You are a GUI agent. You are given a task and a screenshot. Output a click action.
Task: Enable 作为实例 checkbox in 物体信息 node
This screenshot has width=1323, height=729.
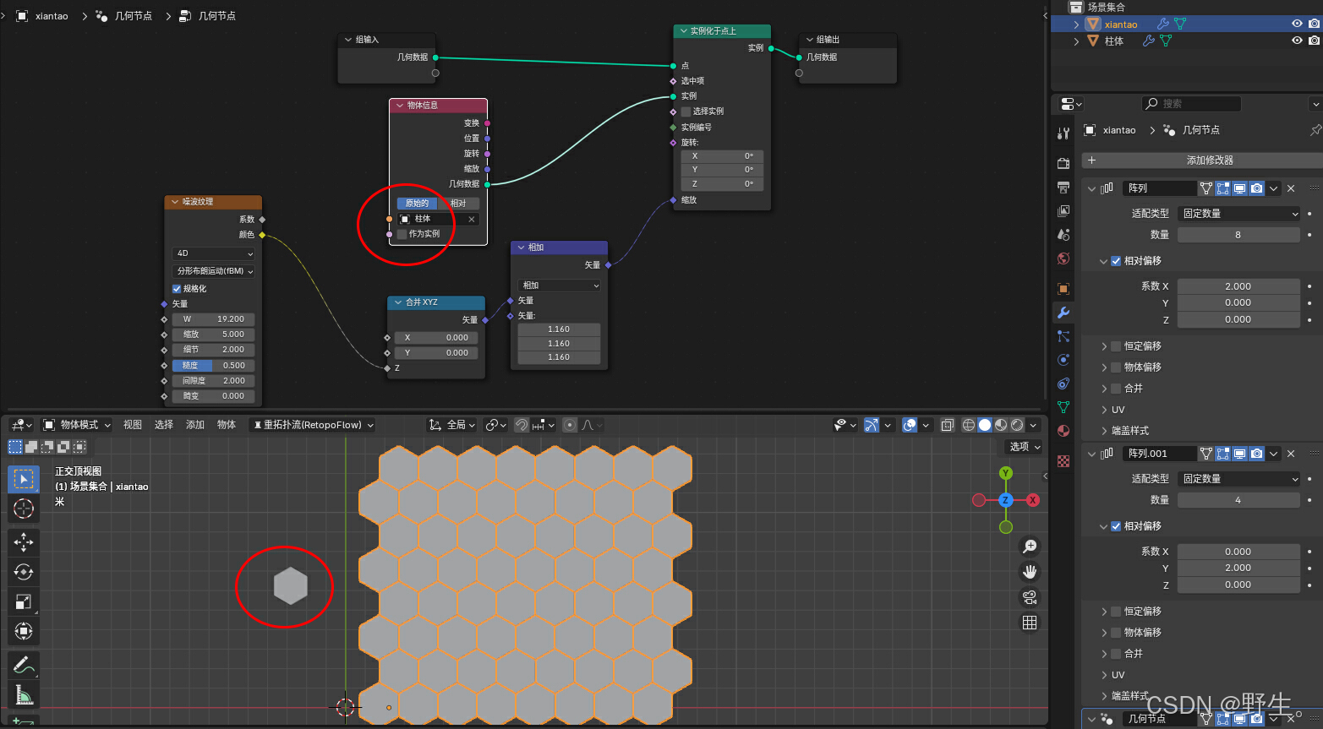click(402, 234)
